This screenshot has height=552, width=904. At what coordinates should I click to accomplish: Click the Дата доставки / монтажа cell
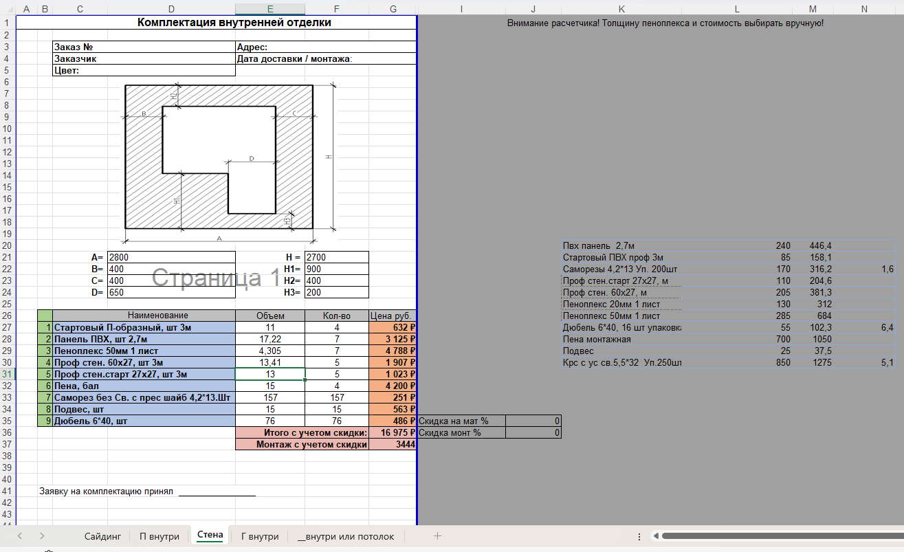coord(326,58)
